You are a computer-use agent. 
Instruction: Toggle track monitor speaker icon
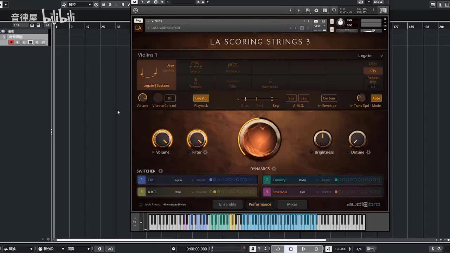coord(18,42)
